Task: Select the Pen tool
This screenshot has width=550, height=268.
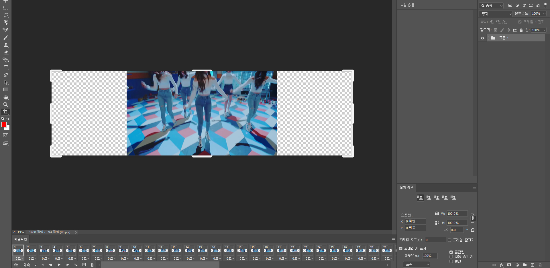Action: coord(6,75)
